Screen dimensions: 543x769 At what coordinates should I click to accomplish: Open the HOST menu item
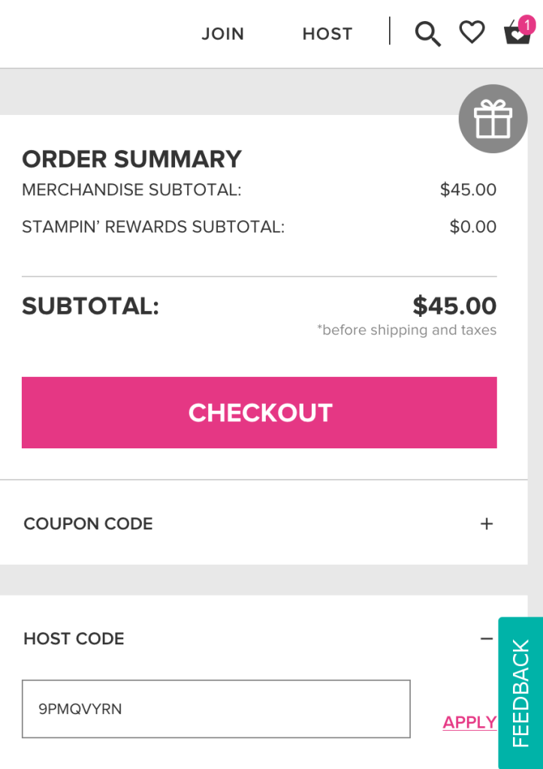click(327, 34)
